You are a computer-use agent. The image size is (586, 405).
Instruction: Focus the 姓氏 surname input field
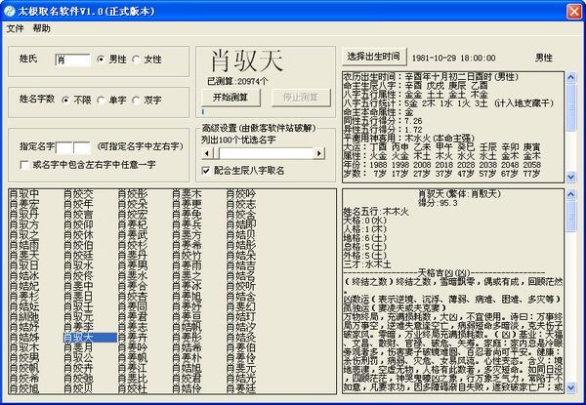coord(72,61)
